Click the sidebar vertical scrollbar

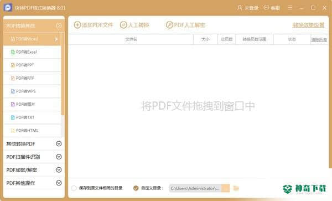63,74
